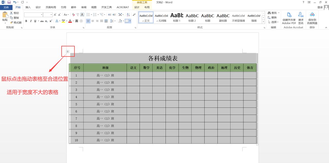Toggle Bold formatting

pos(26,21)
